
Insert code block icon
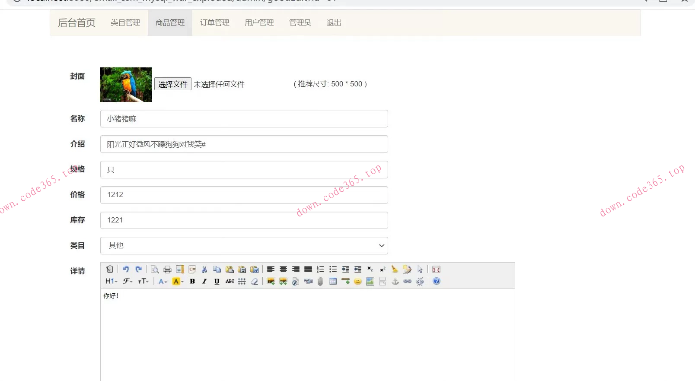point(192,269)
